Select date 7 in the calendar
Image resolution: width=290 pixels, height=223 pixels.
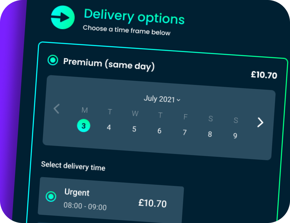185,132
